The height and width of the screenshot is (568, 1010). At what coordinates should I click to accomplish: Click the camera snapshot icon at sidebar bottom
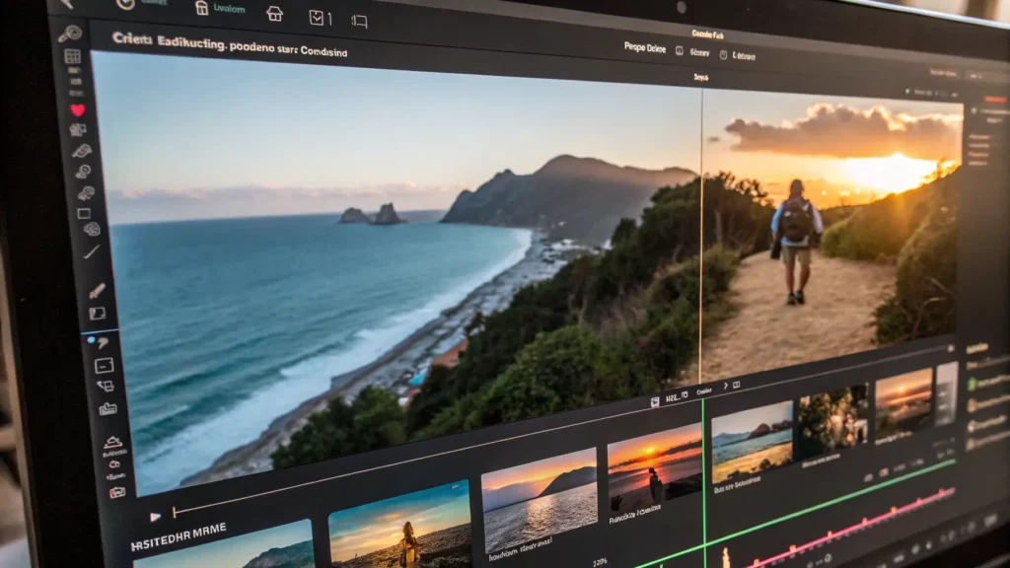point(117,493)
